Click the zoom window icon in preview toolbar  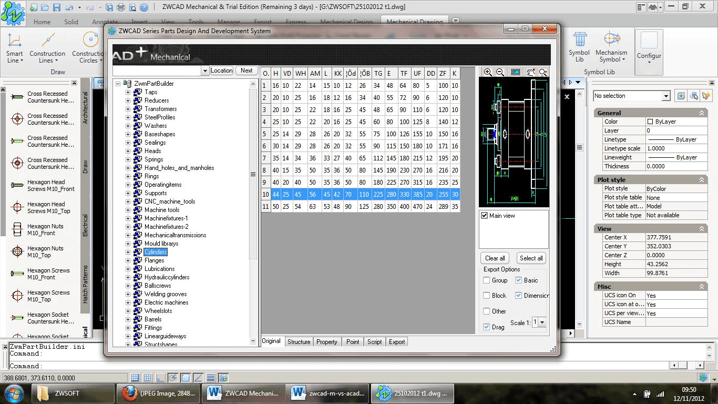[x=543, y=72]
